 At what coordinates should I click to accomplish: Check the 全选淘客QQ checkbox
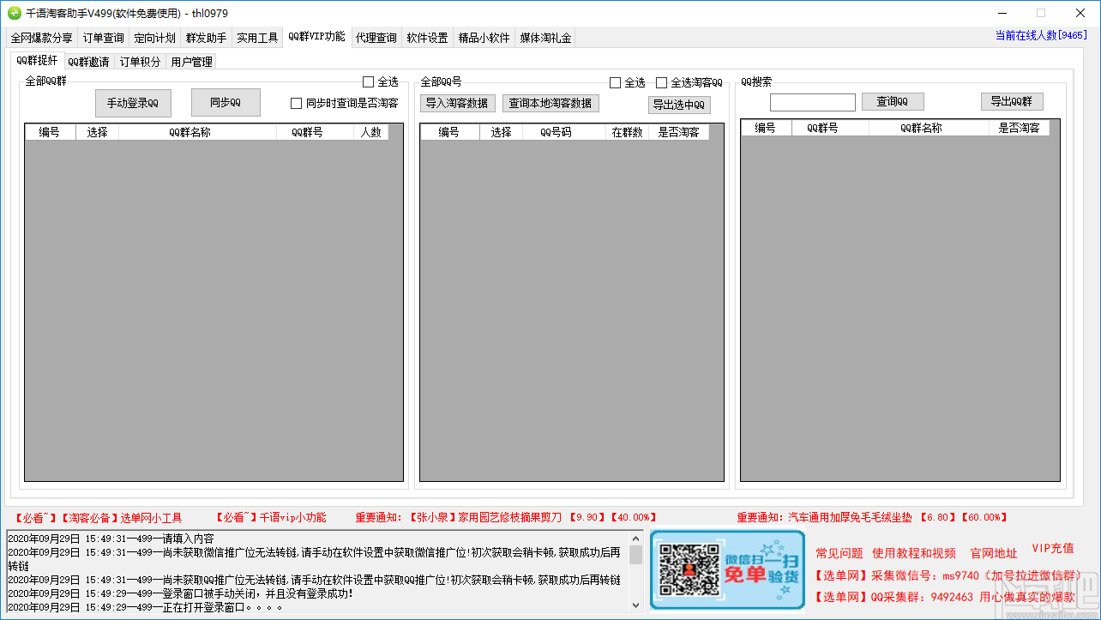point(662,83)
